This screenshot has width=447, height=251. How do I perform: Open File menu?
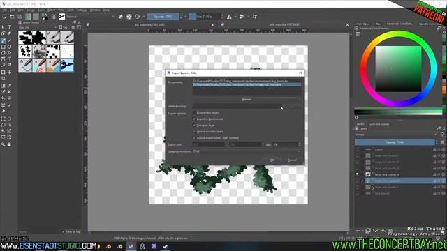point(5,10)
